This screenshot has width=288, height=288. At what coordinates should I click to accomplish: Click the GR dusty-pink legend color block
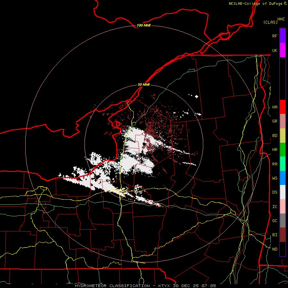click(x=283, y=121)
